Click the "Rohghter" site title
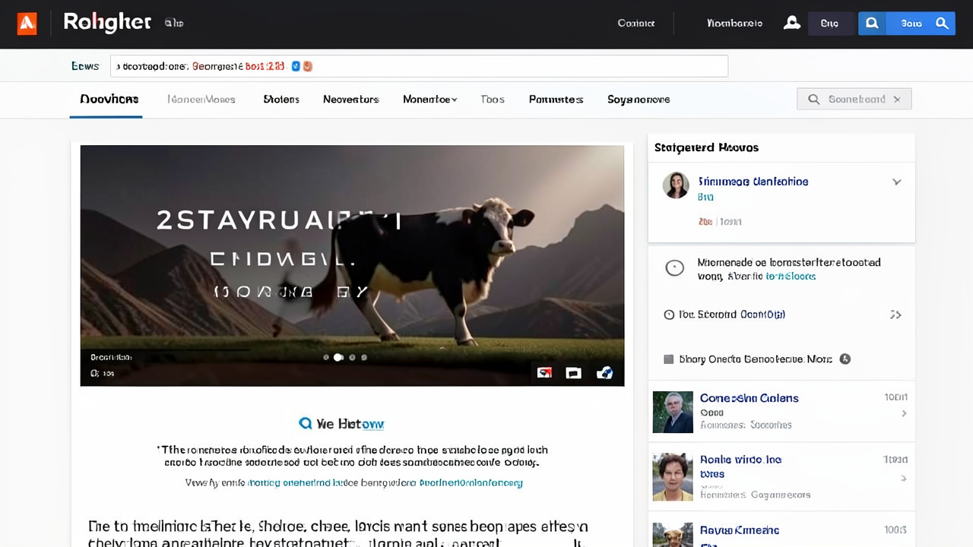 (107, 23)
